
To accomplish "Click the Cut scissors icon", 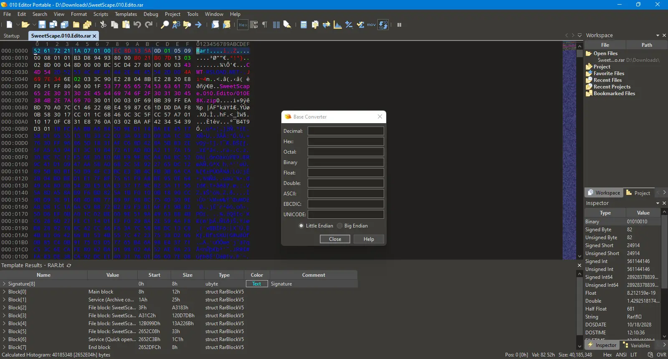I will point(103,25).
